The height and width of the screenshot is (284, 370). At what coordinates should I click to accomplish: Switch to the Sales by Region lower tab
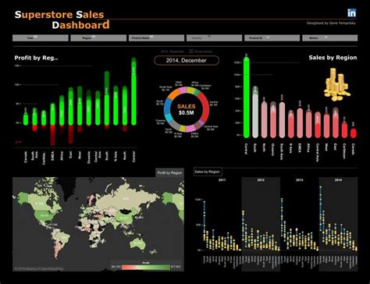[x=208, y=172]
